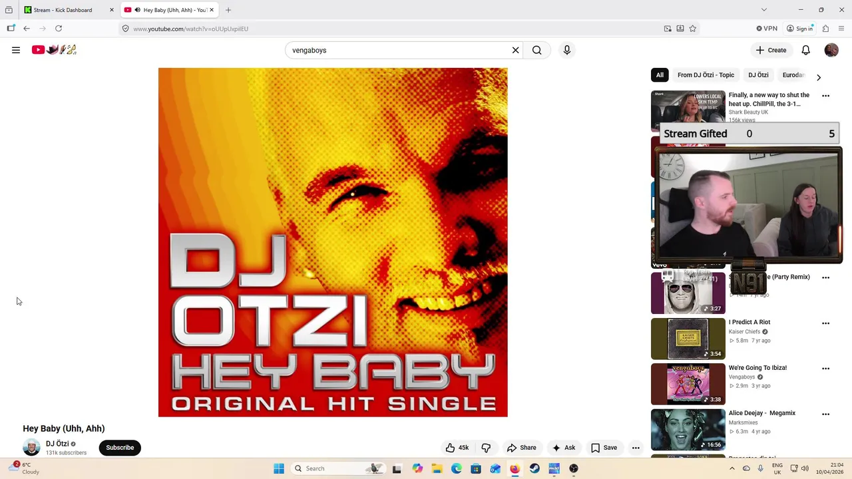Image resolution: width=852 pixels, height=479 pixels.
Task: Open the Alice Deejay Megamix thumbnail
Action: 688,430
